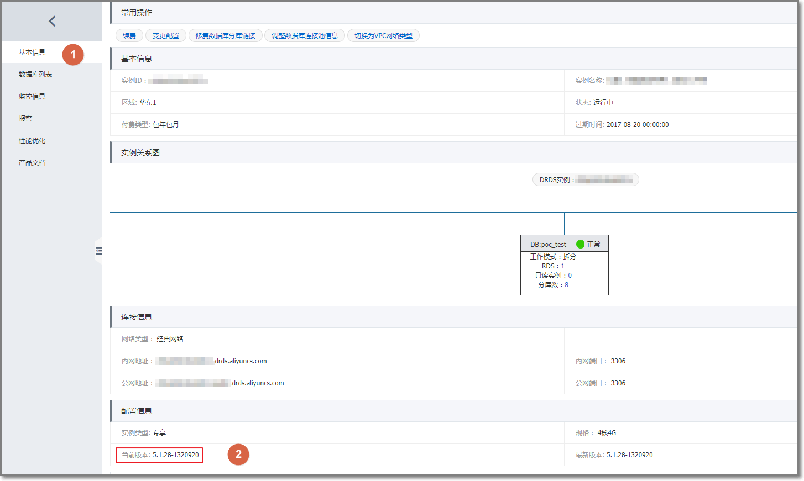Click the 区域 value 华东1
Screen dimensions: 804x481
click(x=148, y=103)
